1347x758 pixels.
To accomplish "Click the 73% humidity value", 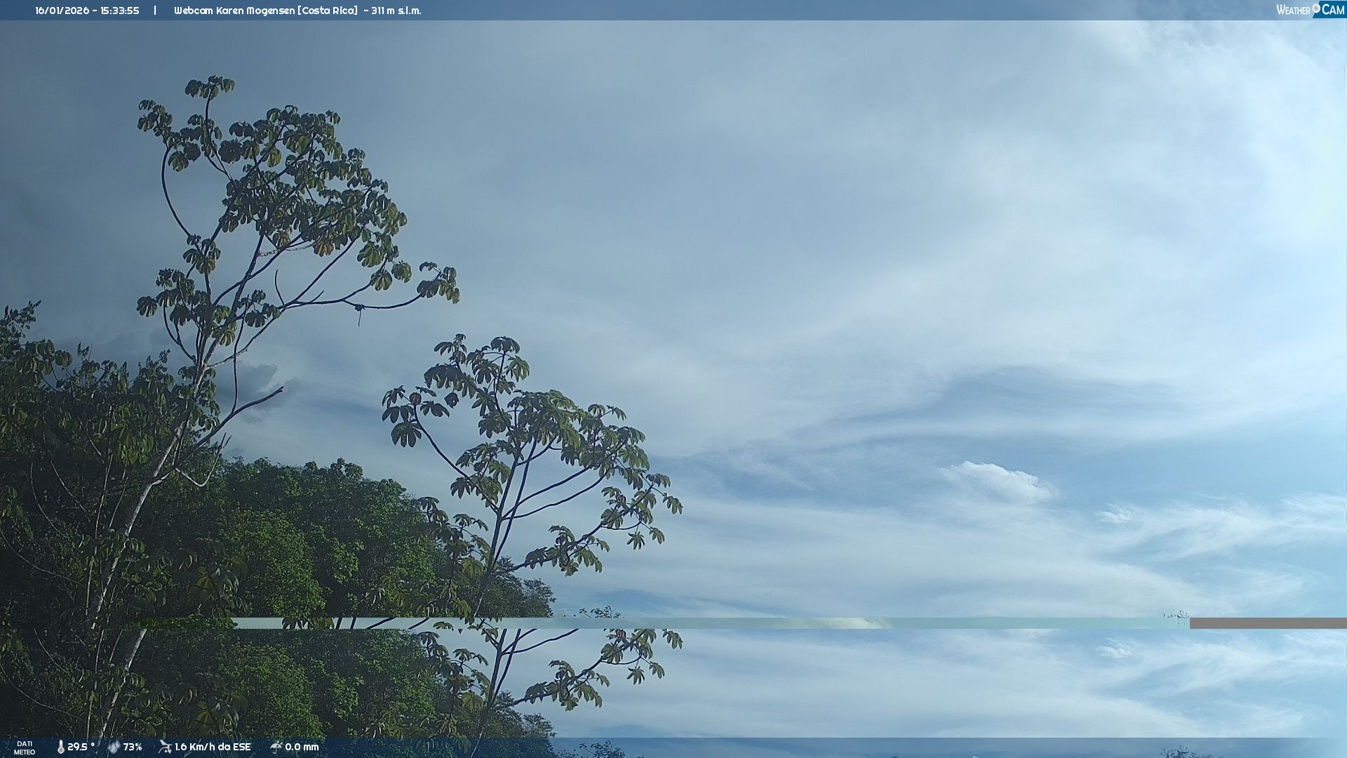I will coord(133,747).
